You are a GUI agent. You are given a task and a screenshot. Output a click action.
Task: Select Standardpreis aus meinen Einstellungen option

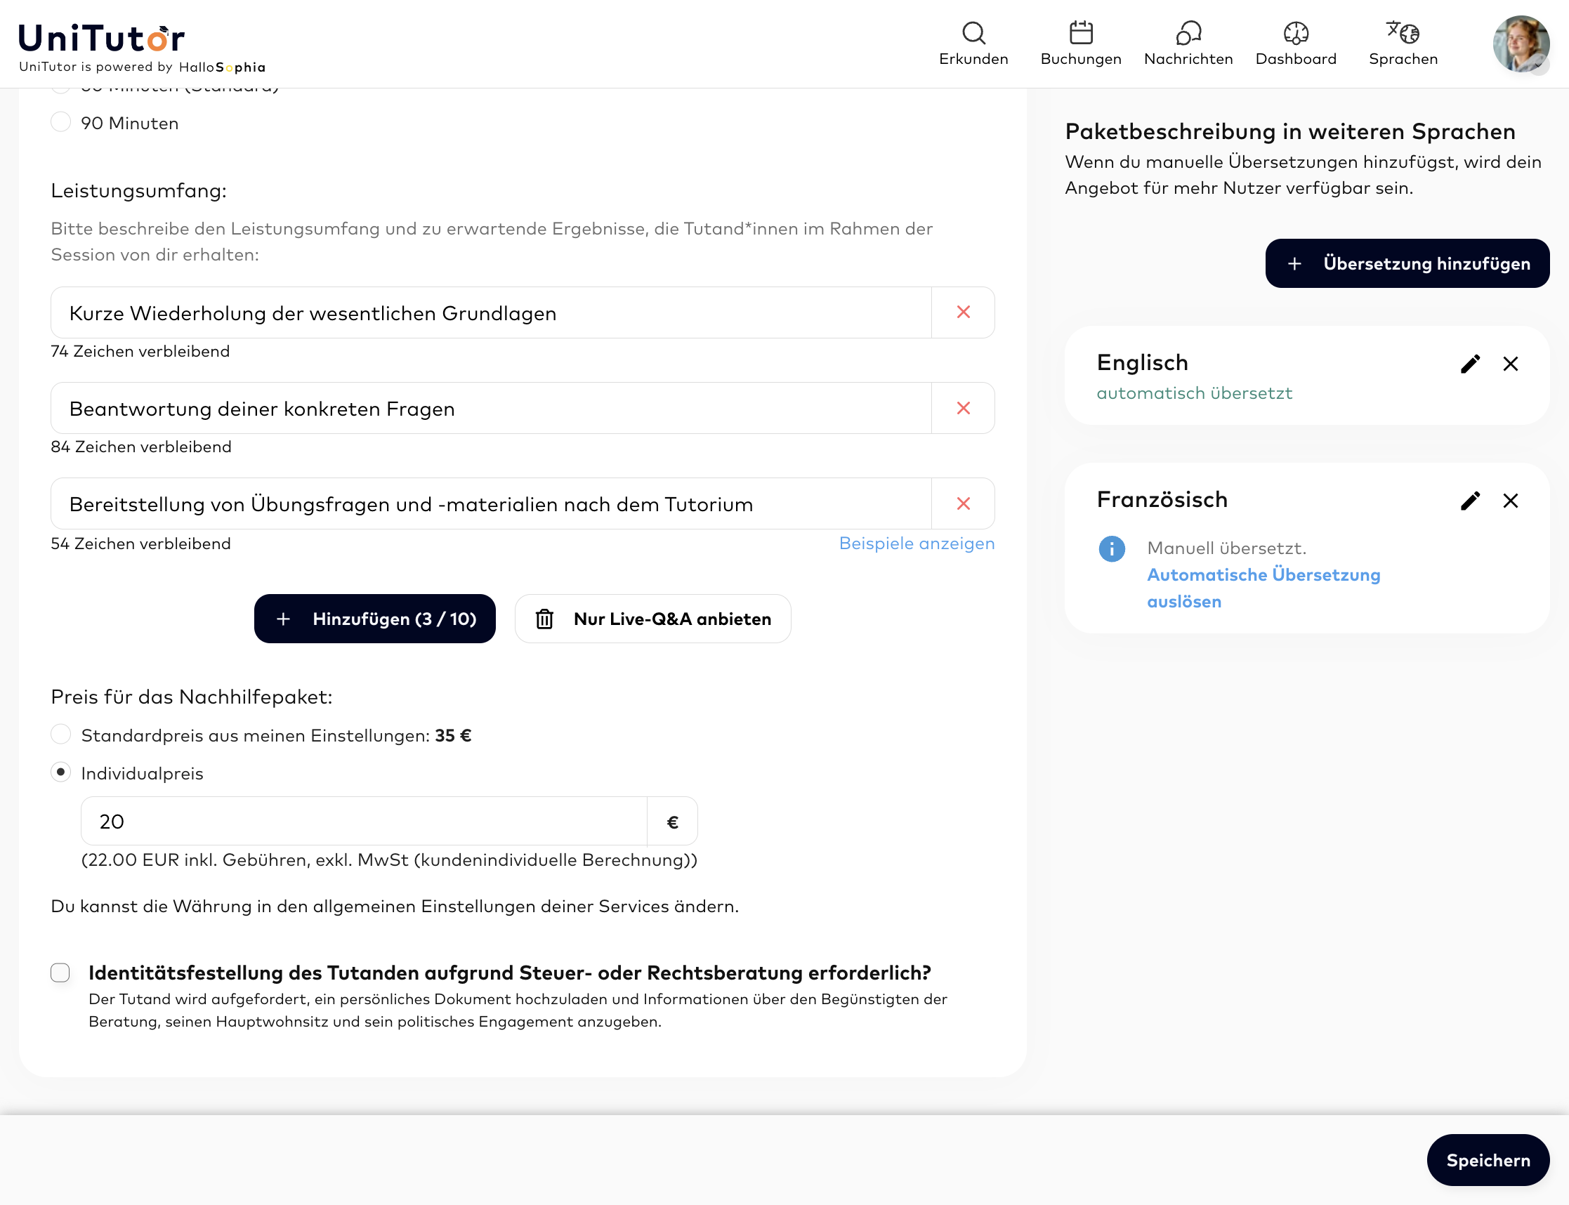tap(61, 735)
